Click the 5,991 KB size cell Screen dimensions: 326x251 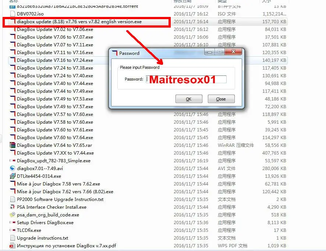coord(277,122)
